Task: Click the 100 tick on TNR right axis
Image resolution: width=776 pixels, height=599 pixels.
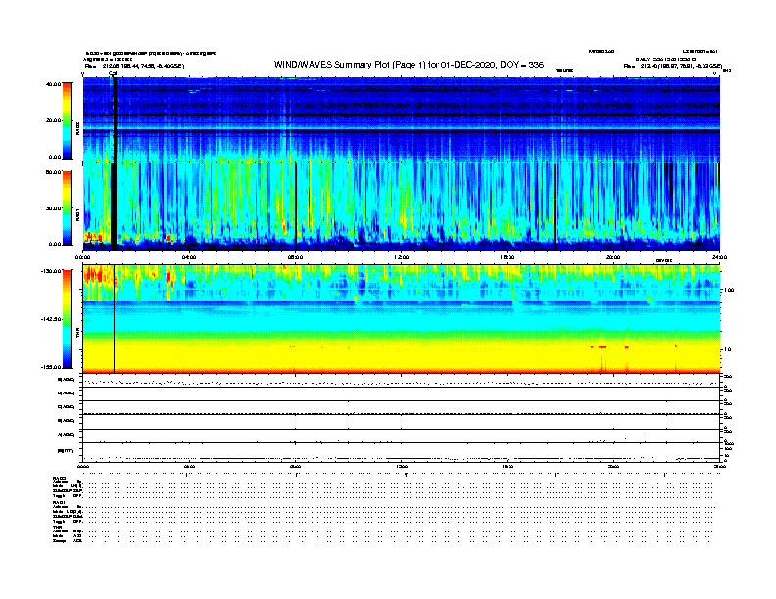Action: pos(729,290)
